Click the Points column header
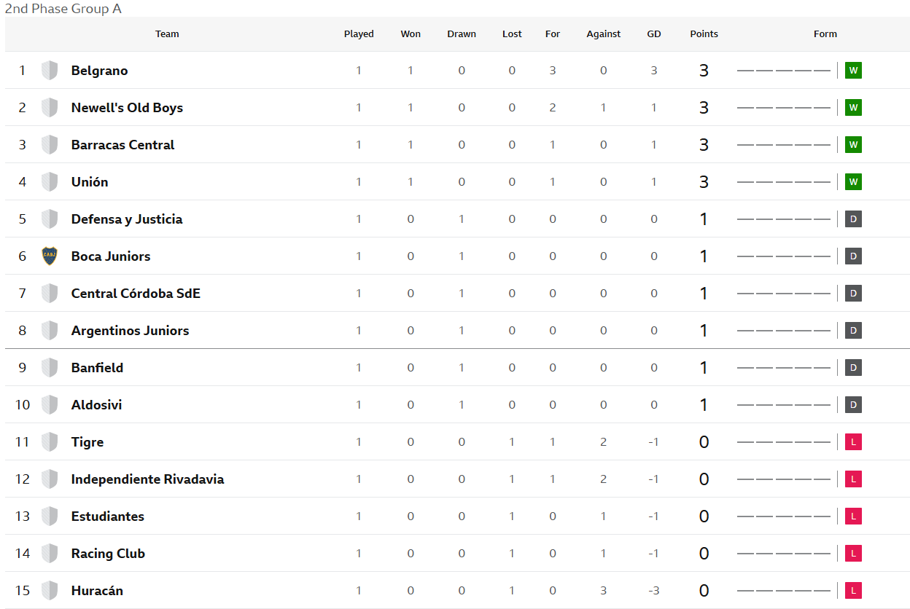 click(x=704, y=34)
